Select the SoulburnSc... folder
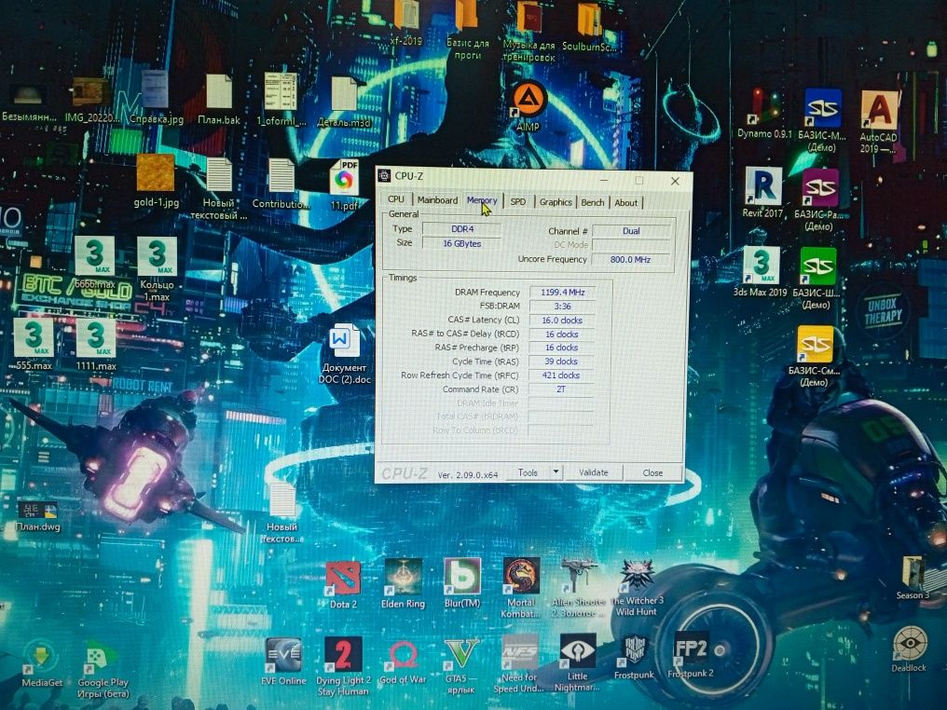 click(589, 26)
